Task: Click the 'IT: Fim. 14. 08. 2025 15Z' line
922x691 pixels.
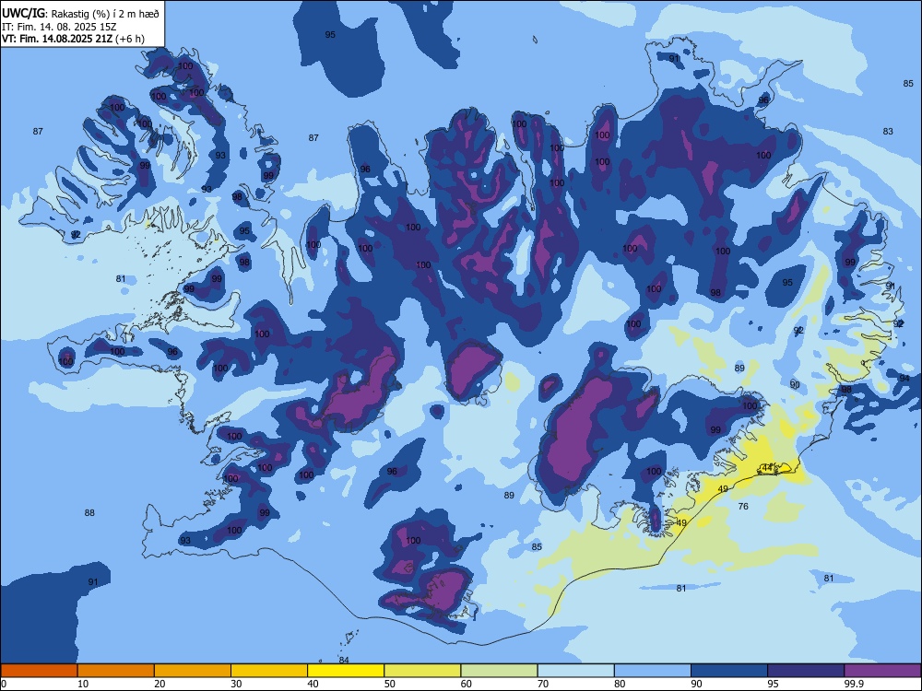Action: [59, 27]
